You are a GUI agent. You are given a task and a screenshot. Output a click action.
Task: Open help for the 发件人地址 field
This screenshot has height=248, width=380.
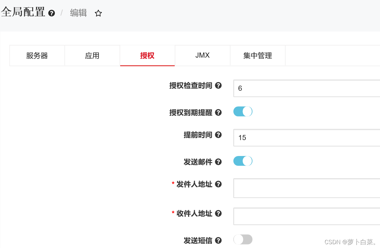[x=218, y=184]
